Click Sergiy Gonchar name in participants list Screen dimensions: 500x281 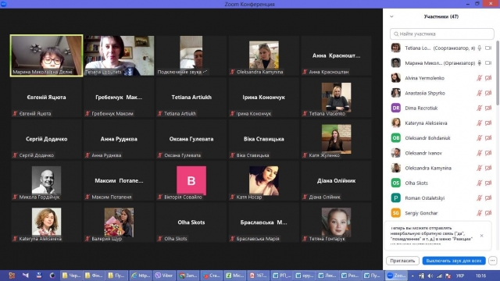tap(421, 213)
